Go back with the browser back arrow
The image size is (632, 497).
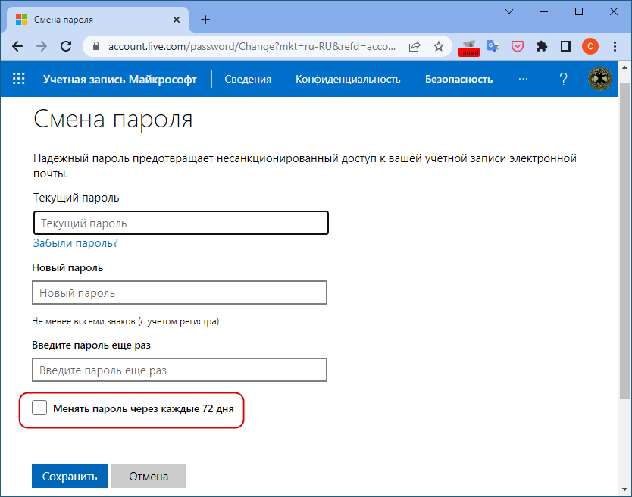(17, 46)
